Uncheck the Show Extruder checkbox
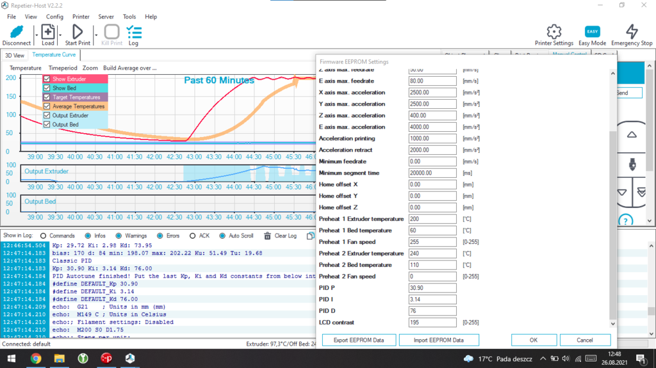This screenshot has height=368, width=656. point(47,79)
